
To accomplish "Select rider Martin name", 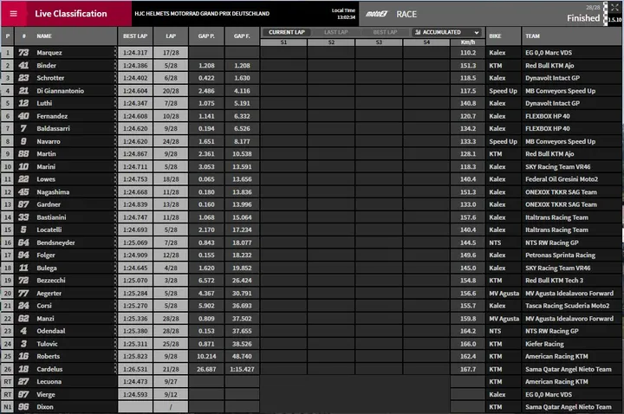I will (x=46, y=154).
